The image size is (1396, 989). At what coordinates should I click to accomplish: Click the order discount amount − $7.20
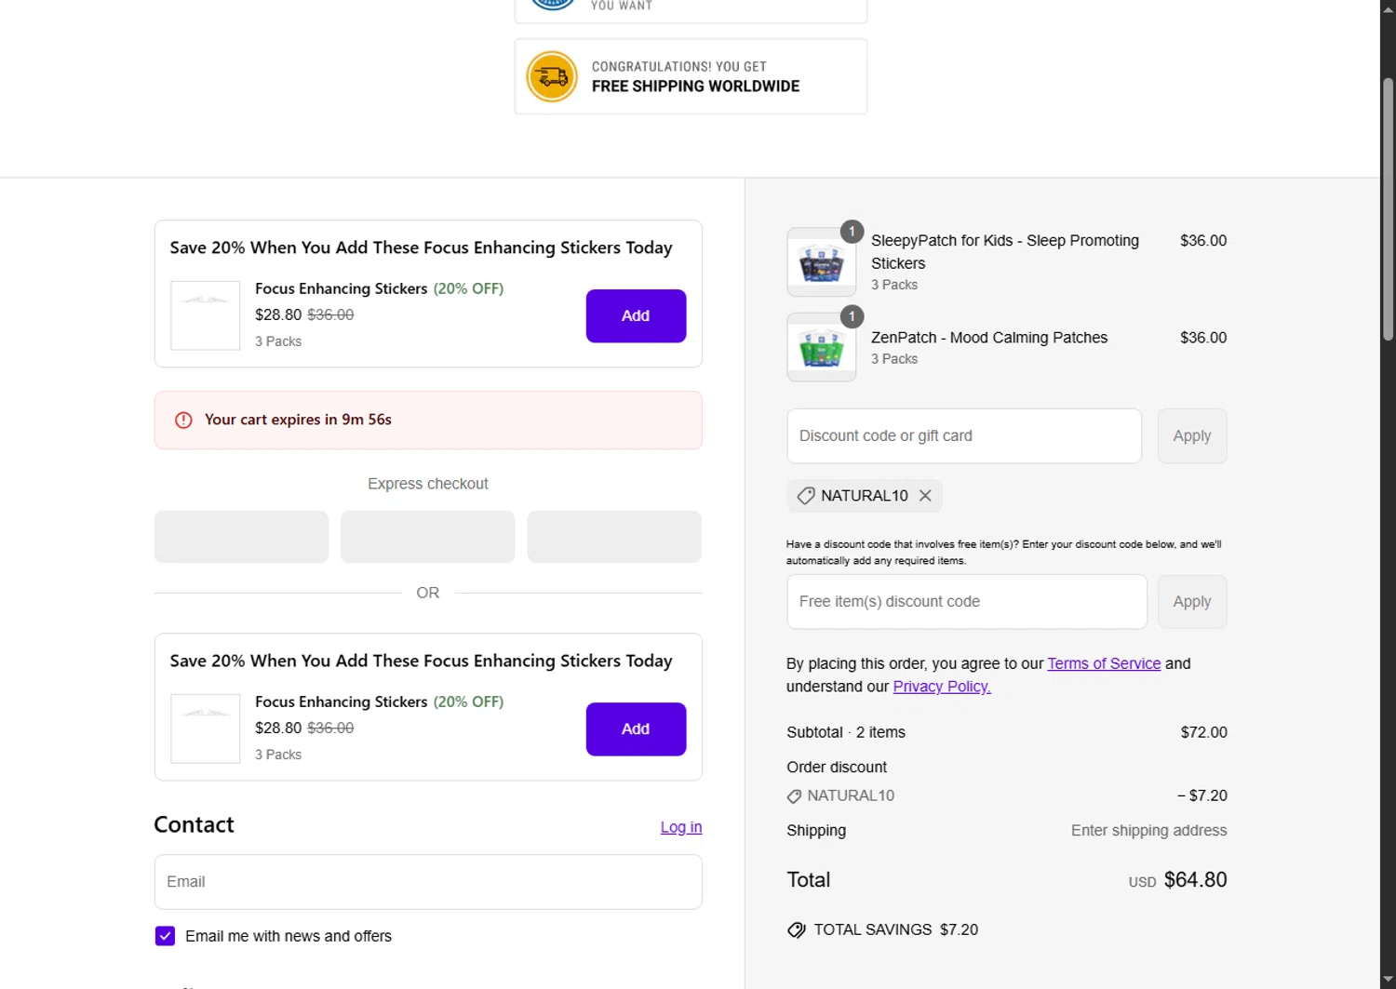[1201, 796]
